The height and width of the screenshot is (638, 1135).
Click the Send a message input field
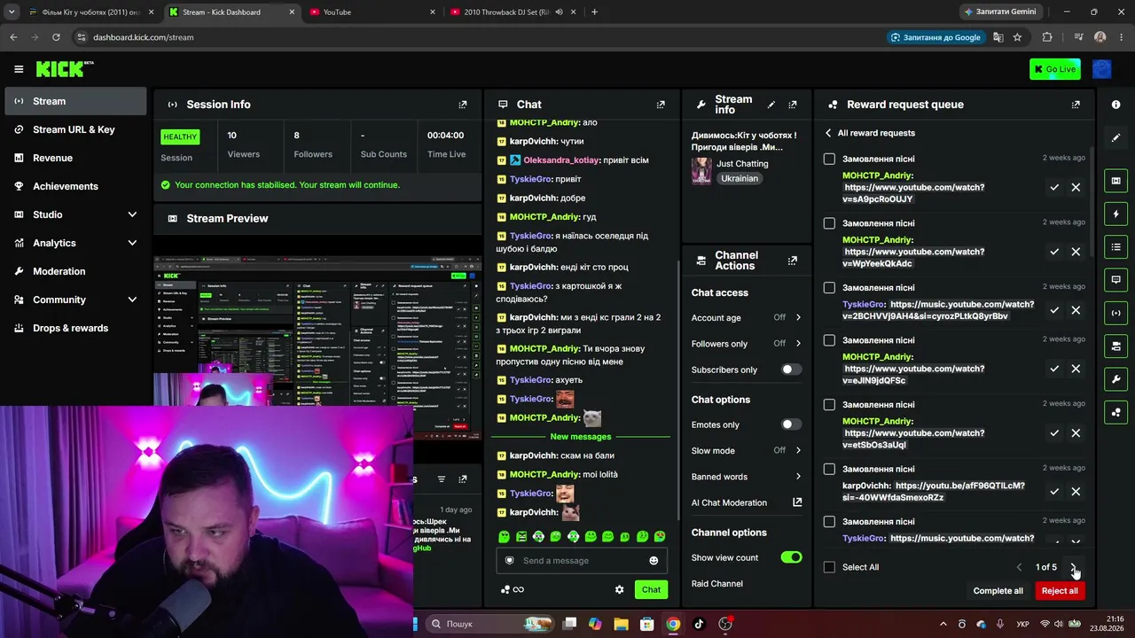pos(581,561)
